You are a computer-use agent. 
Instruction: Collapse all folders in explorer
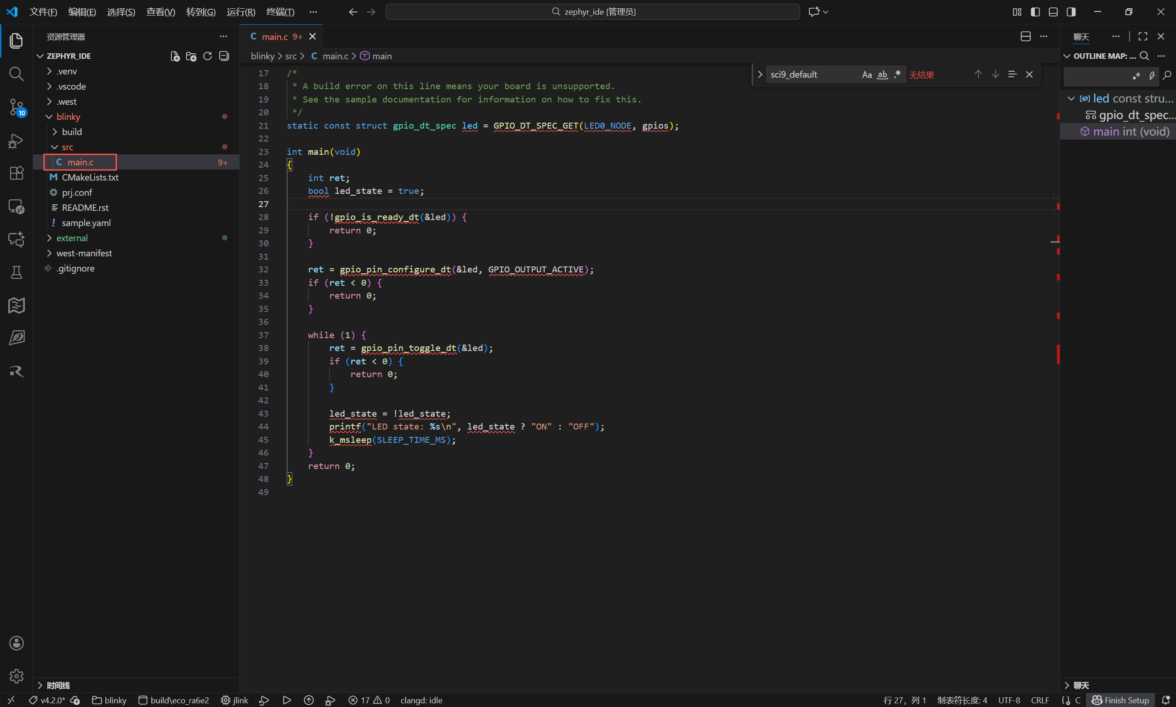coord(224,56)
